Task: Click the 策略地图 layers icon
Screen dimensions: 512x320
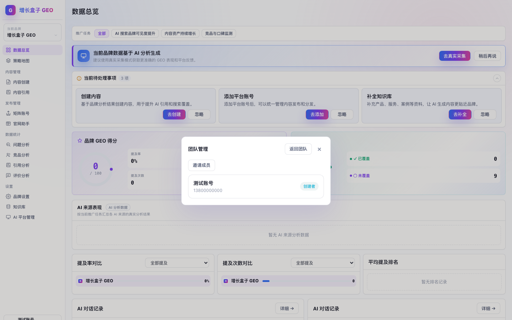Action: [8, 61]
